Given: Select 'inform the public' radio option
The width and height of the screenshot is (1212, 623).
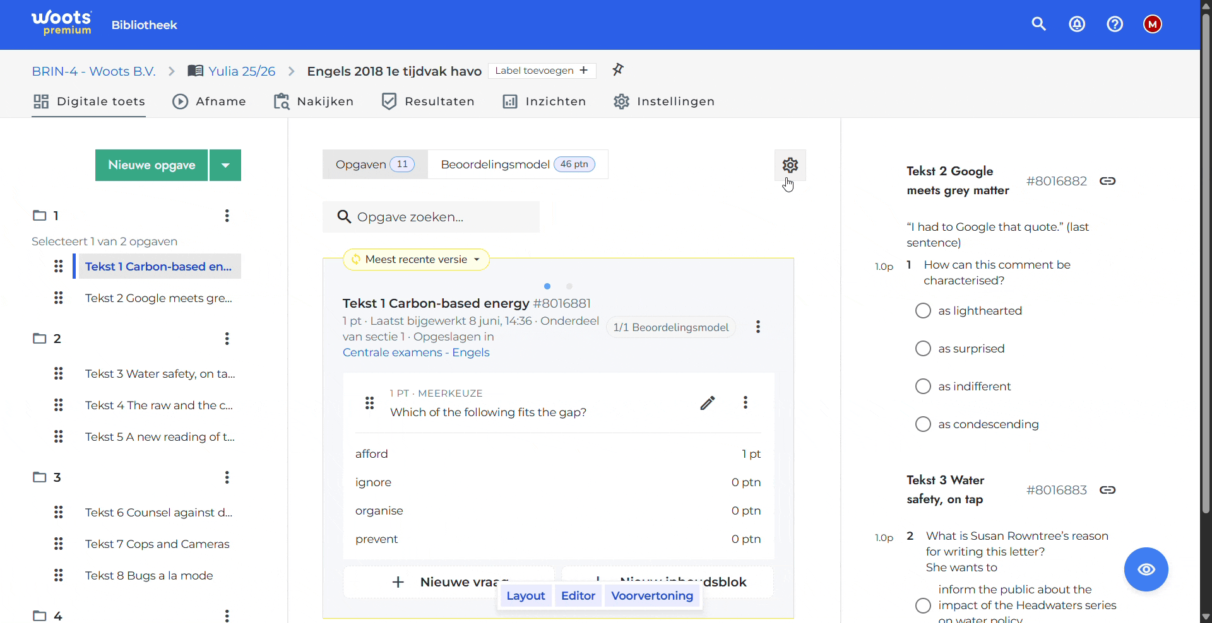Looking at the screenshot, I should 923,605.
